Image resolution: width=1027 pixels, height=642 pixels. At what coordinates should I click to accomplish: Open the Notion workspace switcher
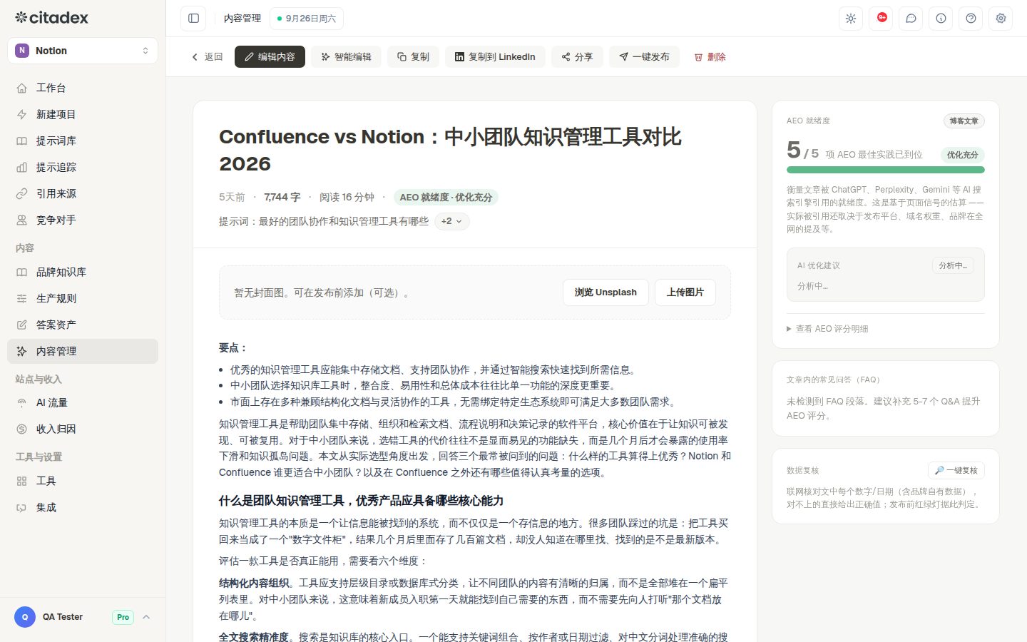pos(83,51)
